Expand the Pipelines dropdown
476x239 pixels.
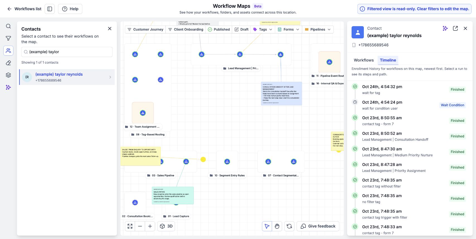pyautogui.click(x=318, y=29)
